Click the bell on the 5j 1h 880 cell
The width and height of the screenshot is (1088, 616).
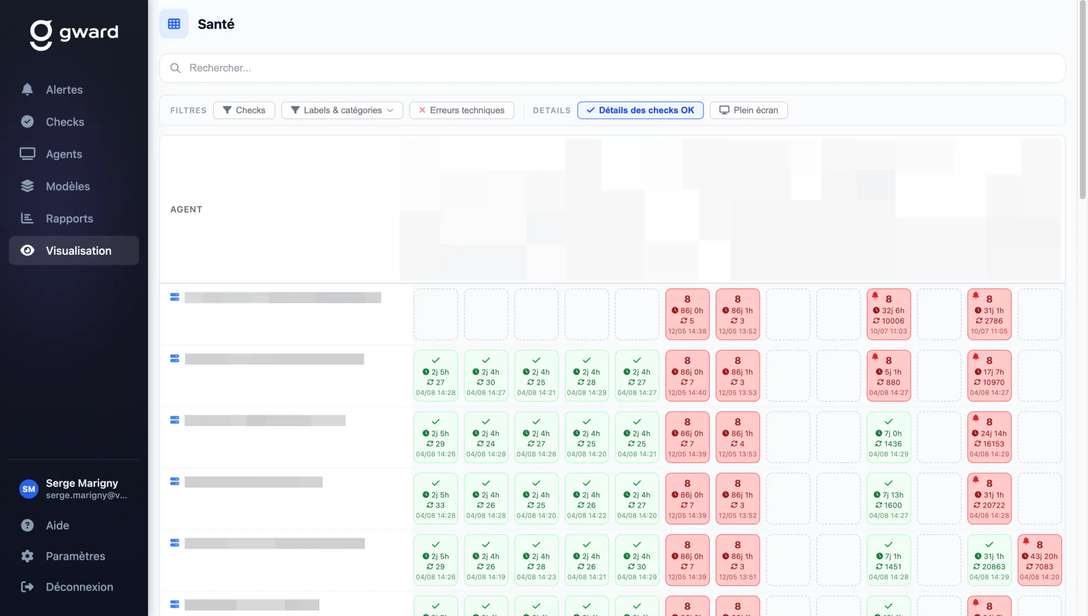(875, 356)
